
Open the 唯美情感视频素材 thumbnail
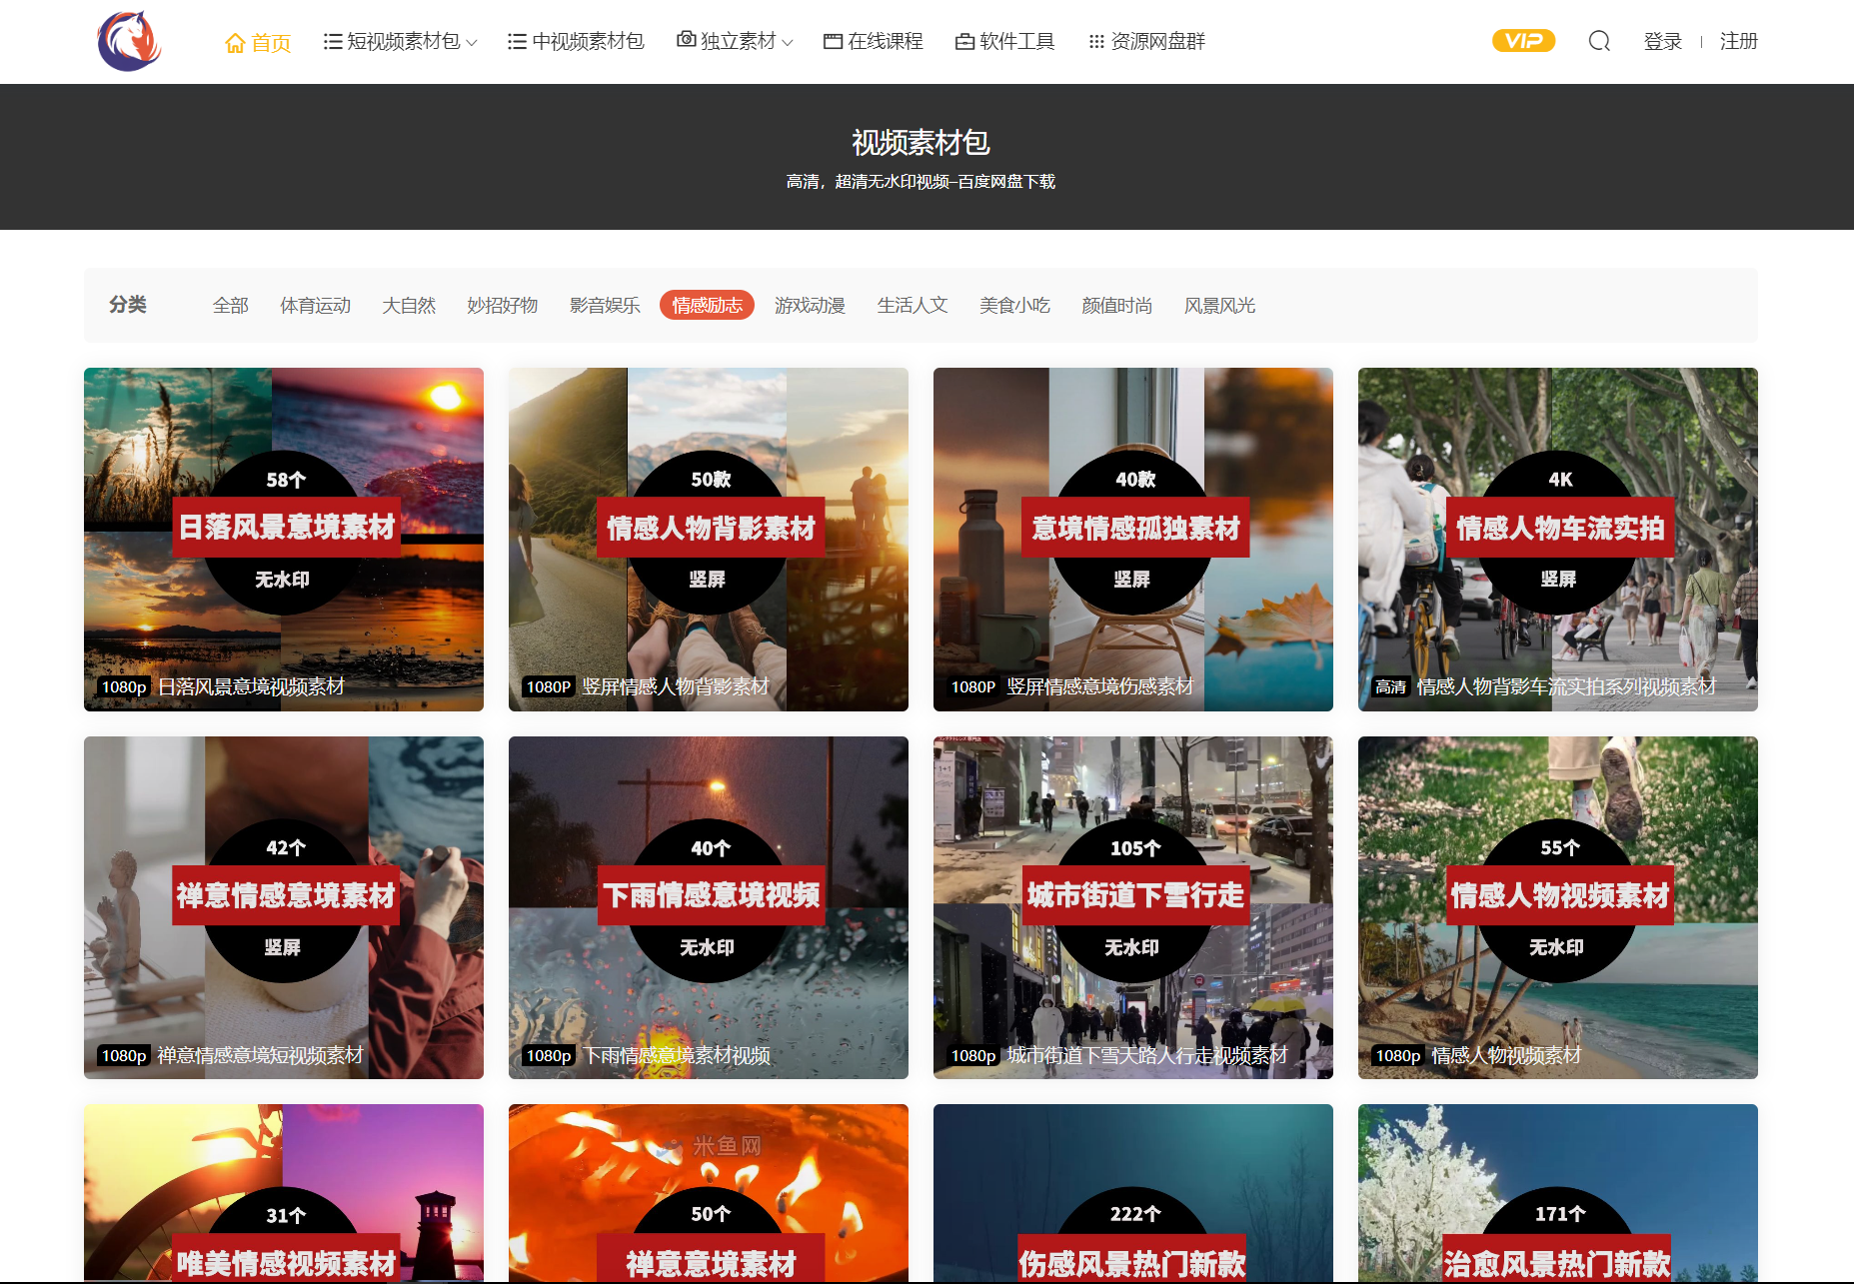point(284,1193)
